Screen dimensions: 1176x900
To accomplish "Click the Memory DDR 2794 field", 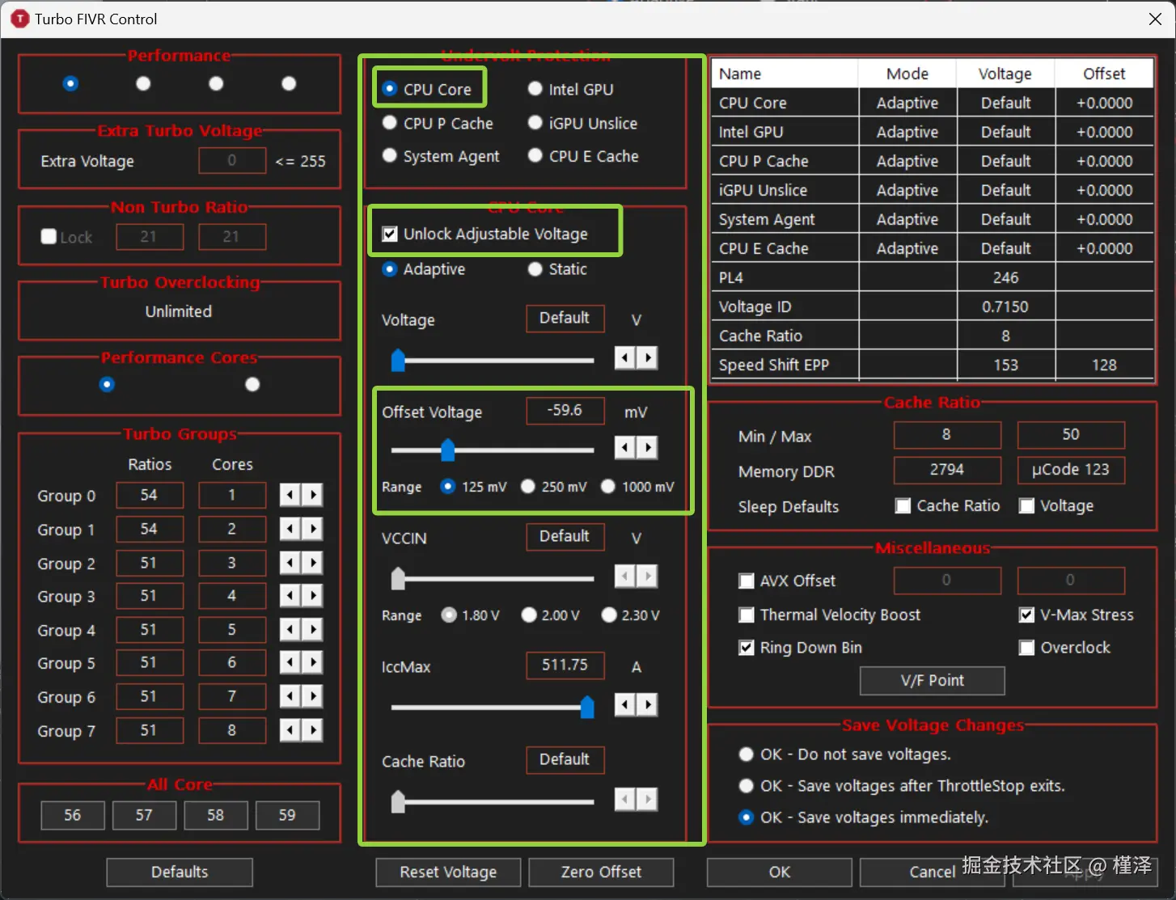I will [x=947, y=470].
